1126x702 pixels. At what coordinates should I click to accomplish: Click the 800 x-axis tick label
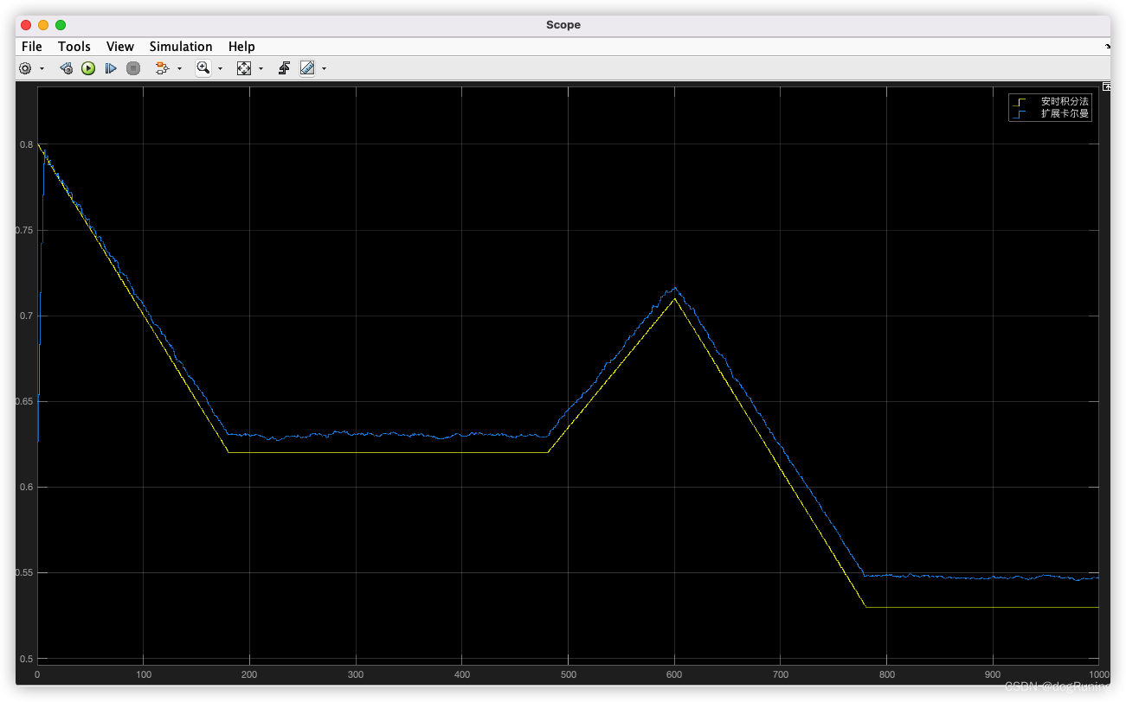click(x=886, y=674)
